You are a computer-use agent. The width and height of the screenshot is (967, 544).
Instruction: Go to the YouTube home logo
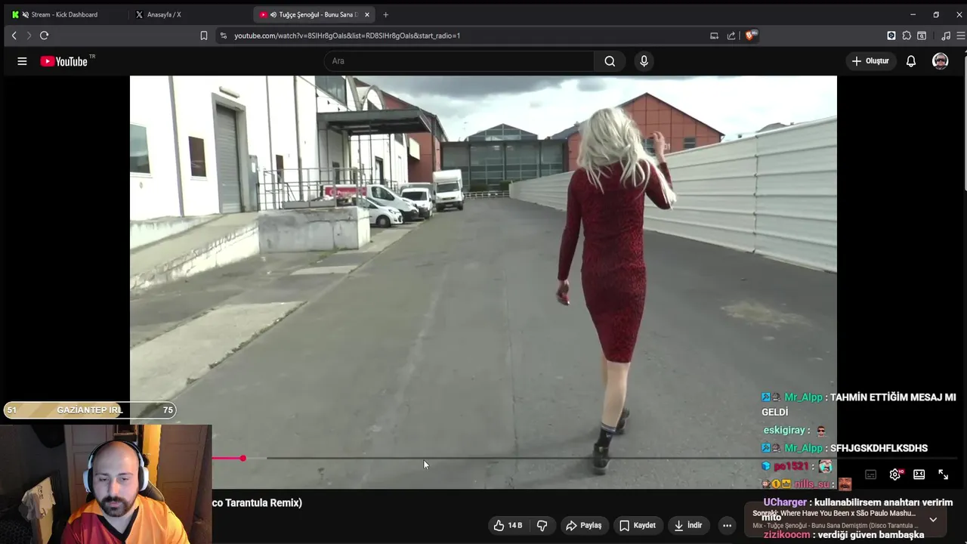[64, 61]
